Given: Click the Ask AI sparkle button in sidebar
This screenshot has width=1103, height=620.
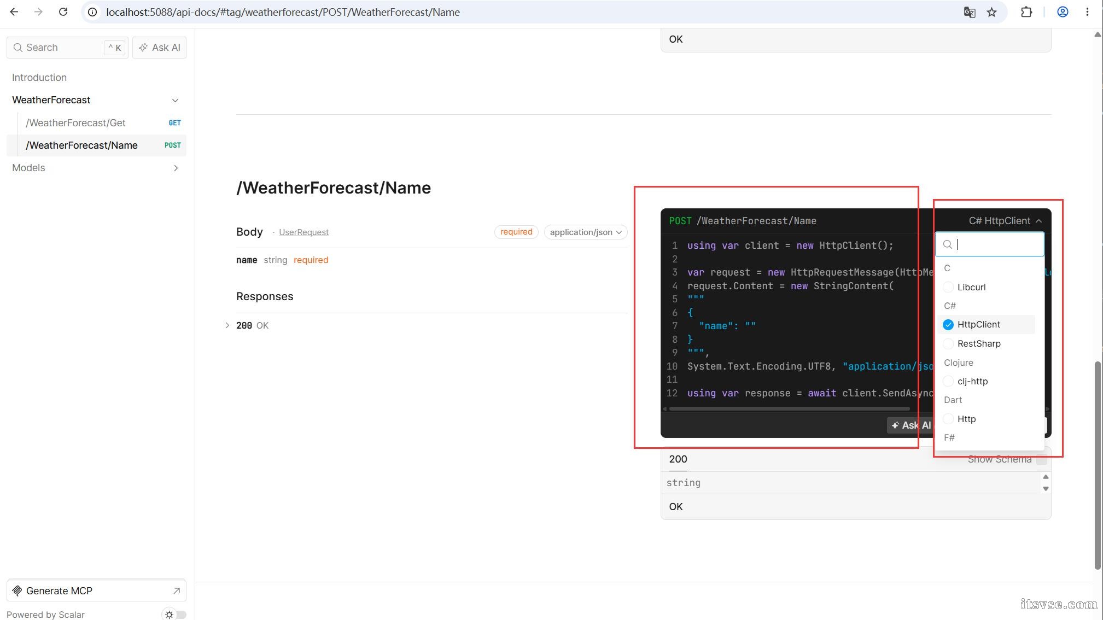Looking at the screenshot, I should (159, 48).
